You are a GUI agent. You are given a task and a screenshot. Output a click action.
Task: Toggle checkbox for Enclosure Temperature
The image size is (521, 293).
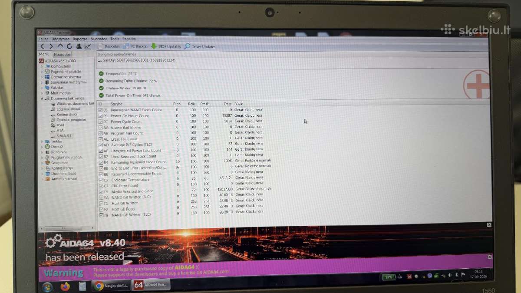coord(101,179)
